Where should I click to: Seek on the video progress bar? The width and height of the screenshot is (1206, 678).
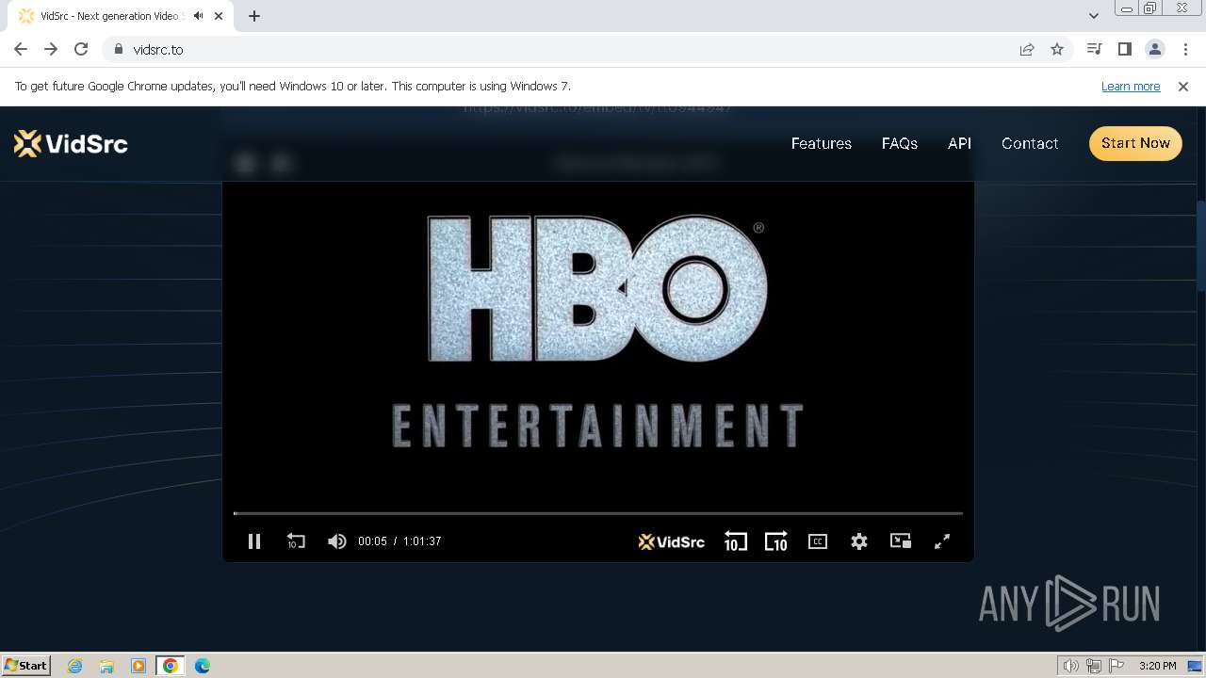pos(598,513)
